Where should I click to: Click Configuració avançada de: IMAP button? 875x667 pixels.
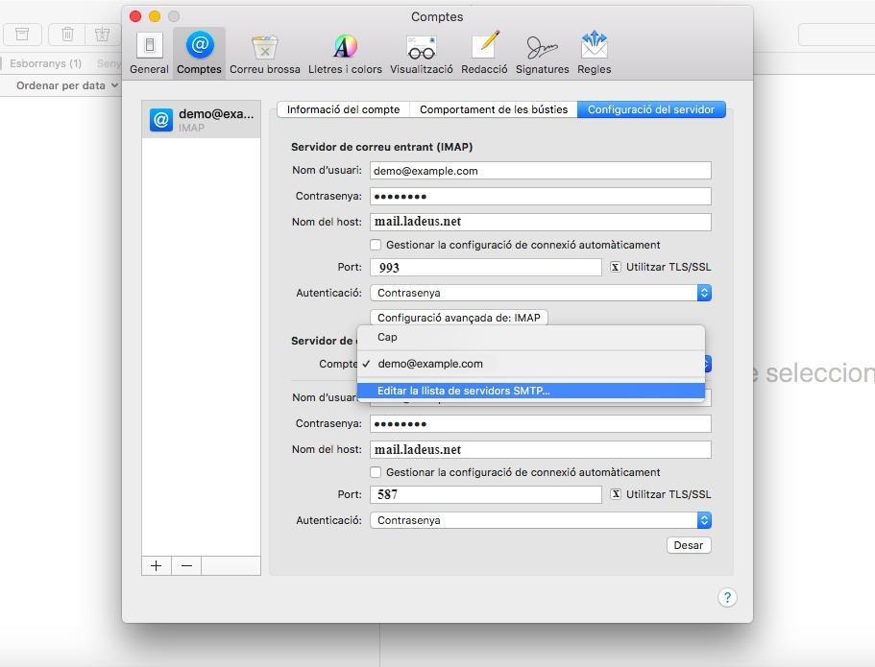458,318
